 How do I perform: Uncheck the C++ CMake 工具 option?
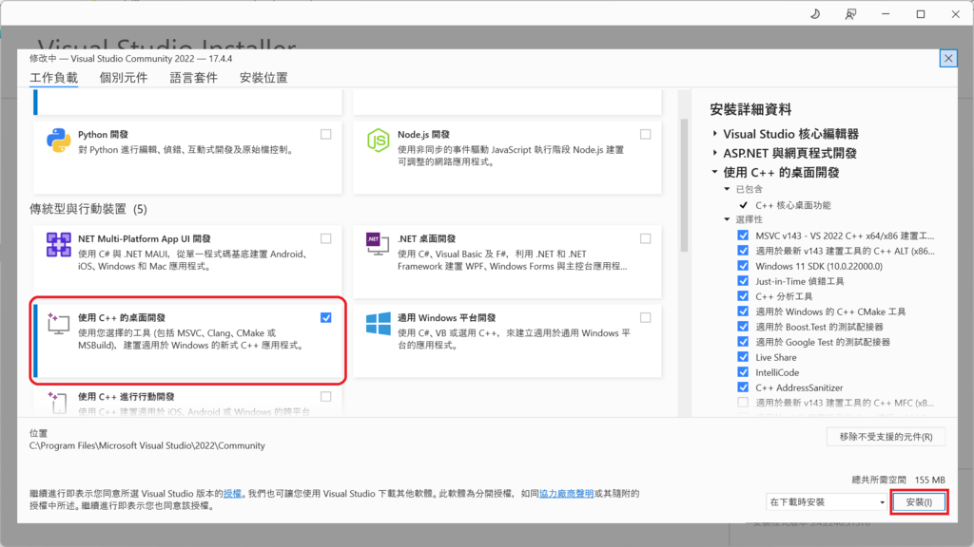tap(743, 311)
